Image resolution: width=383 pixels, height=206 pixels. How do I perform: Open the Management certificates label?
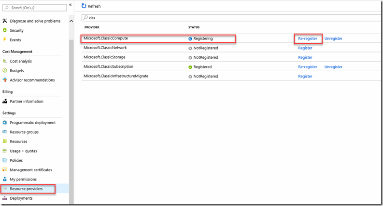tap(31, 170)
